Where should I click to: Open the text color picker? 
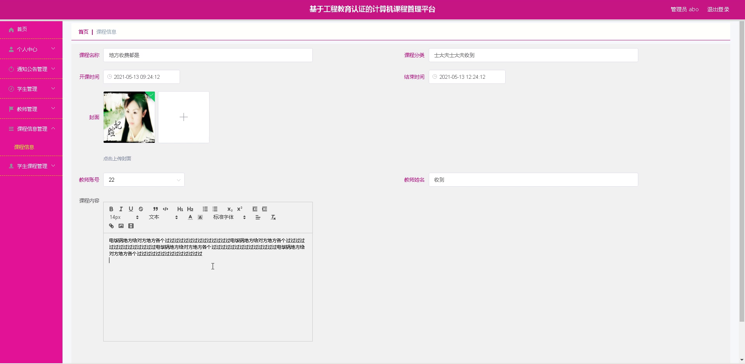tap(190, 217)
